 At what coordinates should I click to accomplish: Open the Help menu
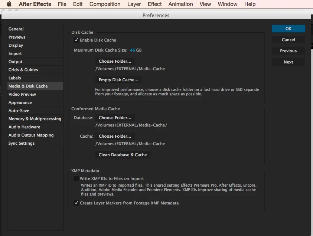click(x=250, y=4)
